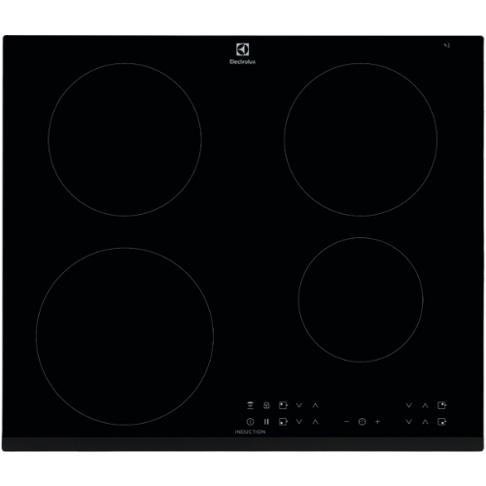
Task: Lower heat with rear-right zone down arrow
Action: [x=409, y=405]
